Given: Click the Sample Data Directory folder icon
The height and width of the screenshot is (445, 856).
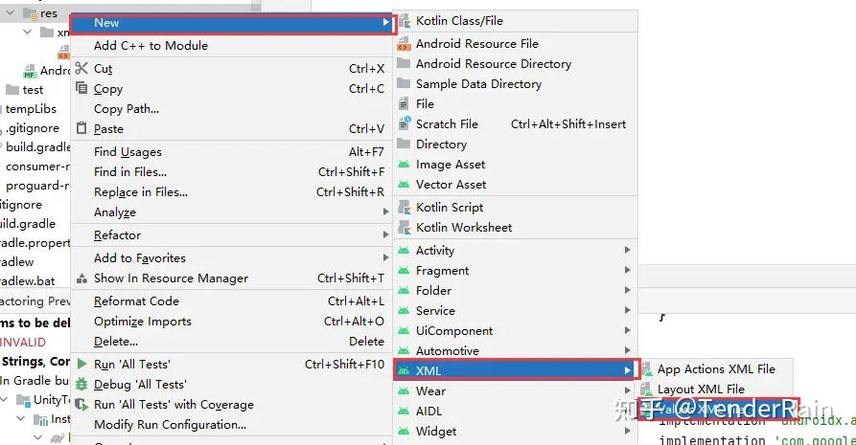Looking at the screenshot, I should tap(404, 84).
